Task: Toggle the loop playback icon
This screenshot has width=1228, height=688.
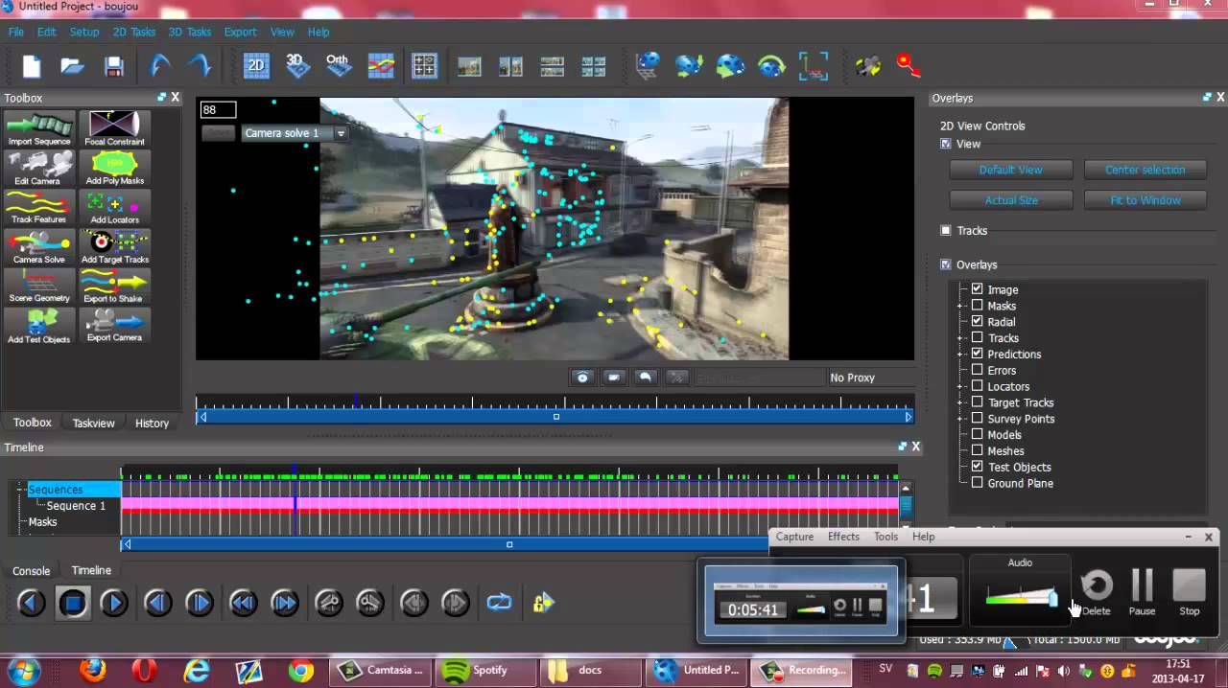Action: [499, 603]
